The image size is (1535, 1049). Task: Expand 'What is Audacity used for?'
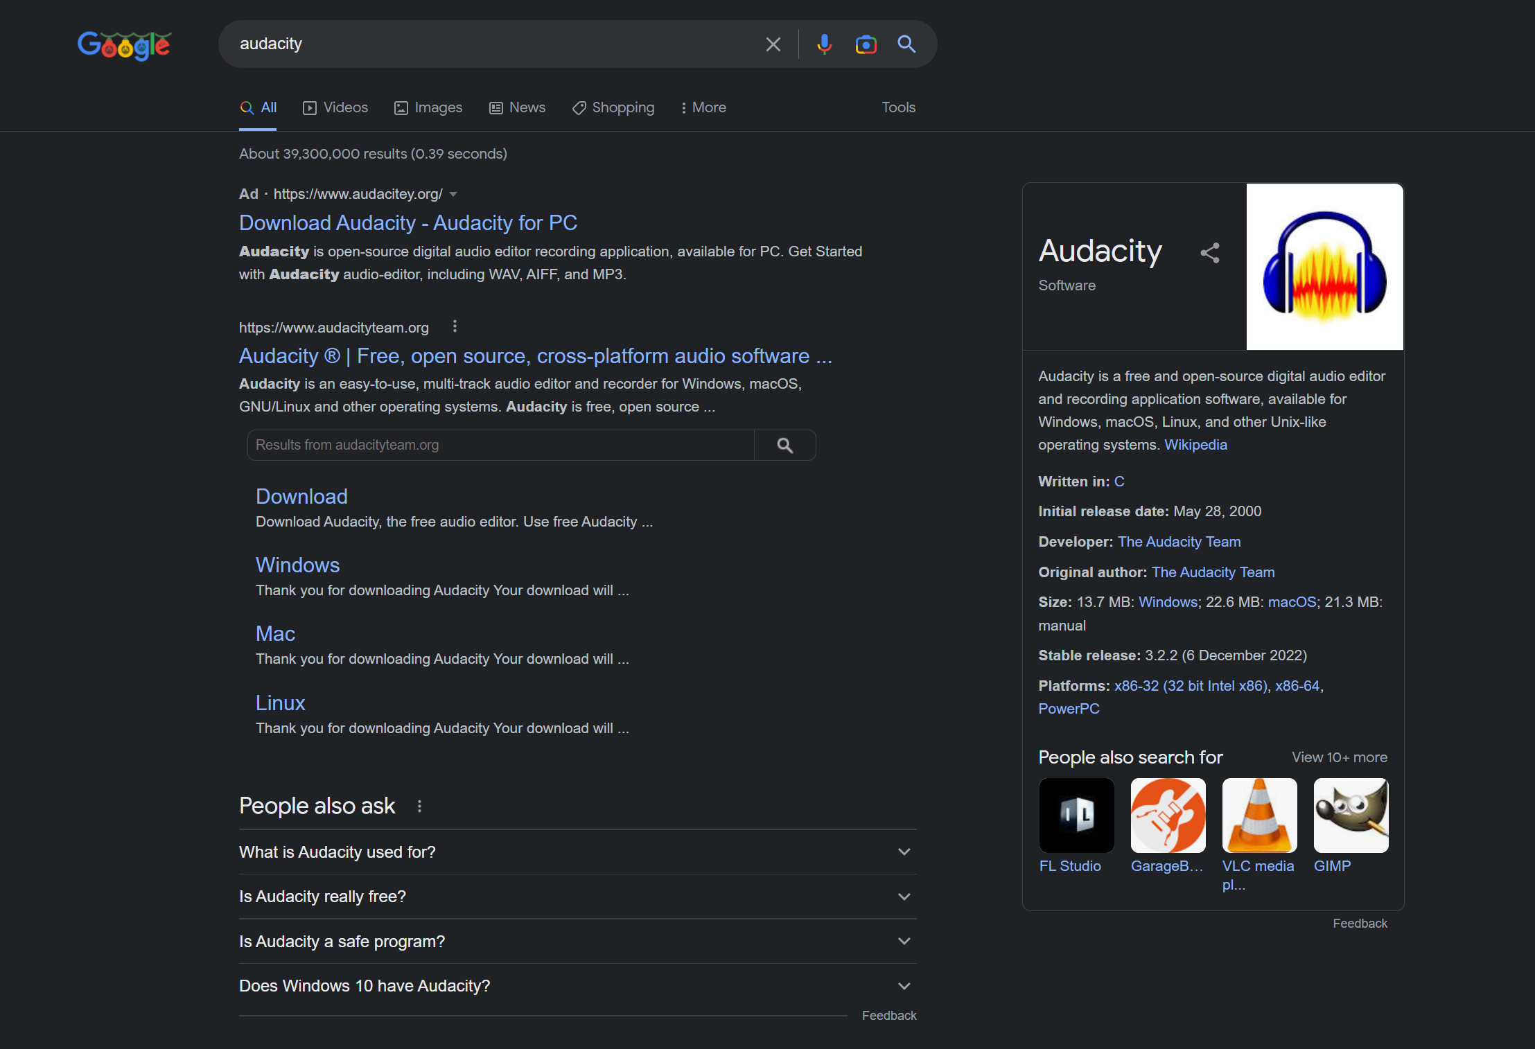(577, 852)
